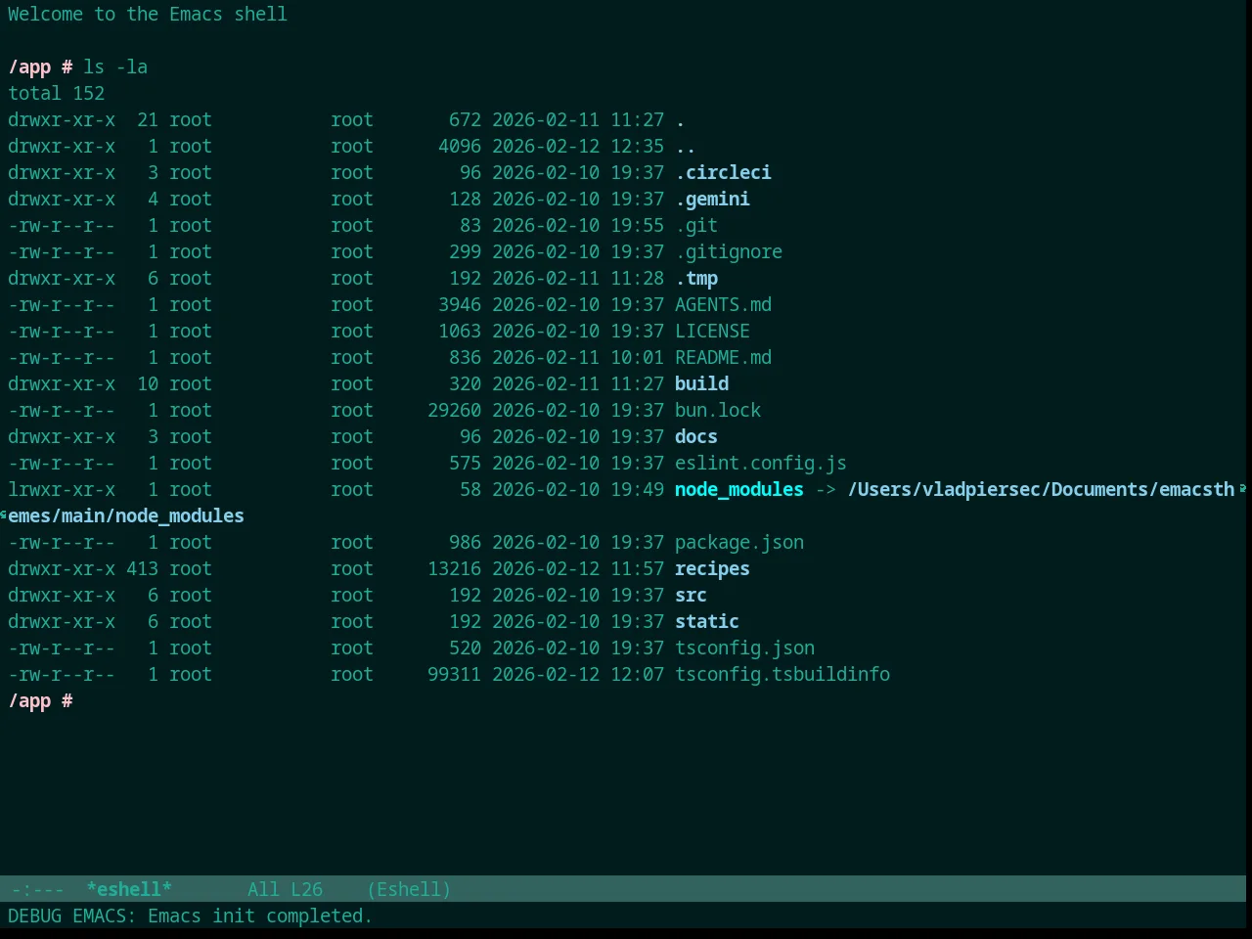The image size is (1252, 939).
Task: Click the 99311 file size value
Action: tap(454, 674)
